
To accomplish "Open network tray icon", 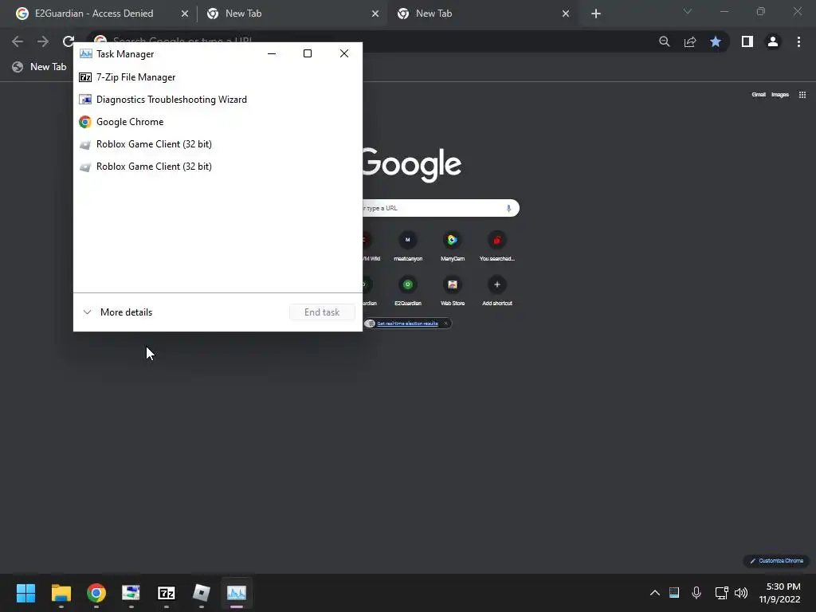I will 721,593.
